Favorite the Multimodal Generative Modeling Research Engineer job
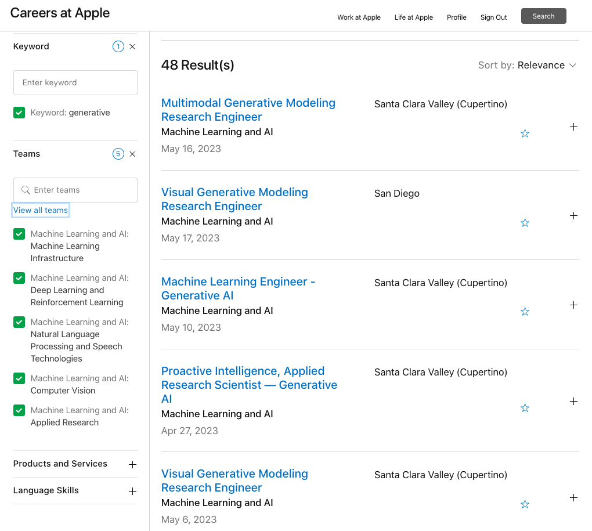Image resolution: width=592 pixels, height=531 pixels. [x=525, y=133]
